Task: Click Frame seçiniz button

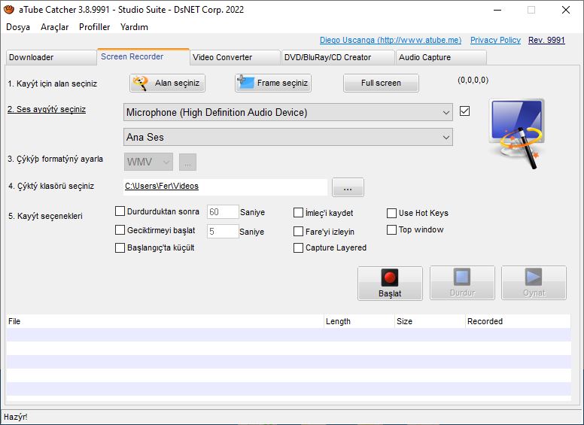Action: pos(273,83)
